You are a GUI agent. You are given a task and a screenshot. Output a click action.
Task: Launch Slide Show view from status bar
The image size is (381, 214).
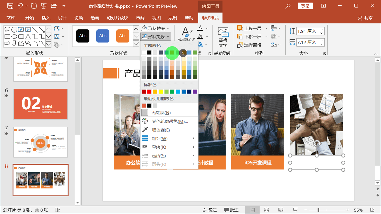295,210
